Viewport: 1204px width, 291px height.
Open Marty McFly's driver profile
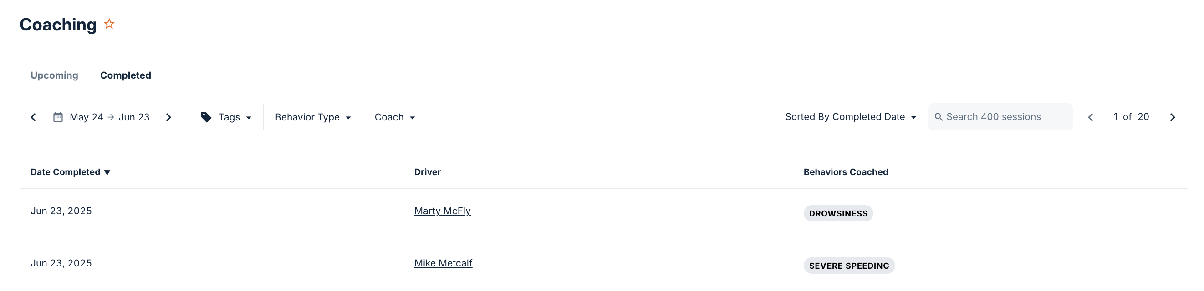442,211
